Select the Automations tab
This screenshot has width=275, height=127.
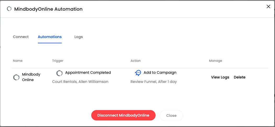tap(50, 37)
